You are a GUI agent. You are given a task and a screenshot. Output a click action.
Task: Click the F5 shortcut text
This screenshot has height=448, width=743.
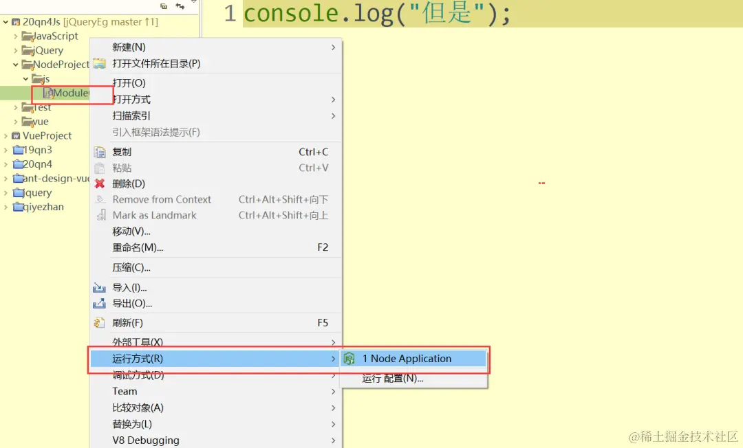tap(323, 323)
